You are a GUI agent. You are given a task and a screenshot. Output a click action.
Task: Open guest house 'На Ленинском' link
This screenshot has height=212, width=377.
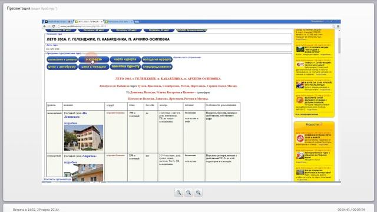click(75, 115)
